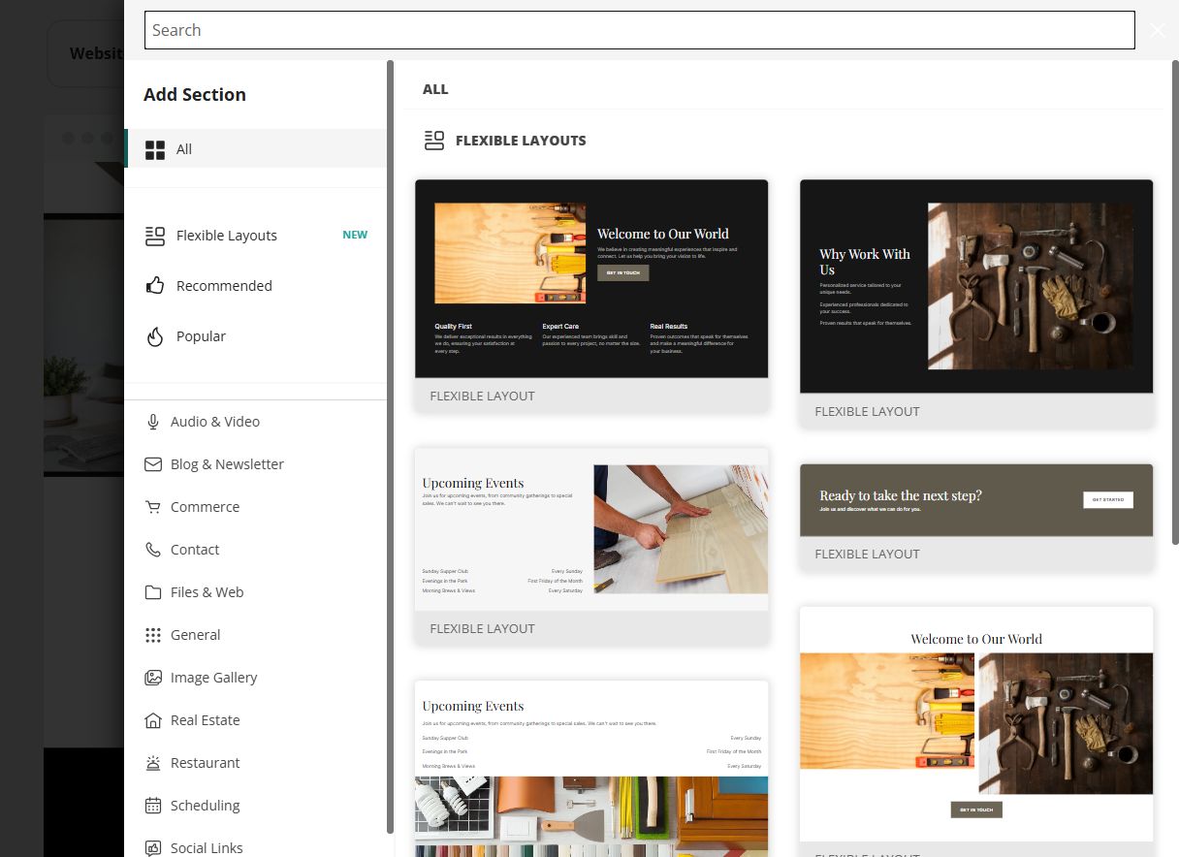This screenshot has width=1179, height=857.
Task: Close the Add Section panel
Action: (1158, 30)
